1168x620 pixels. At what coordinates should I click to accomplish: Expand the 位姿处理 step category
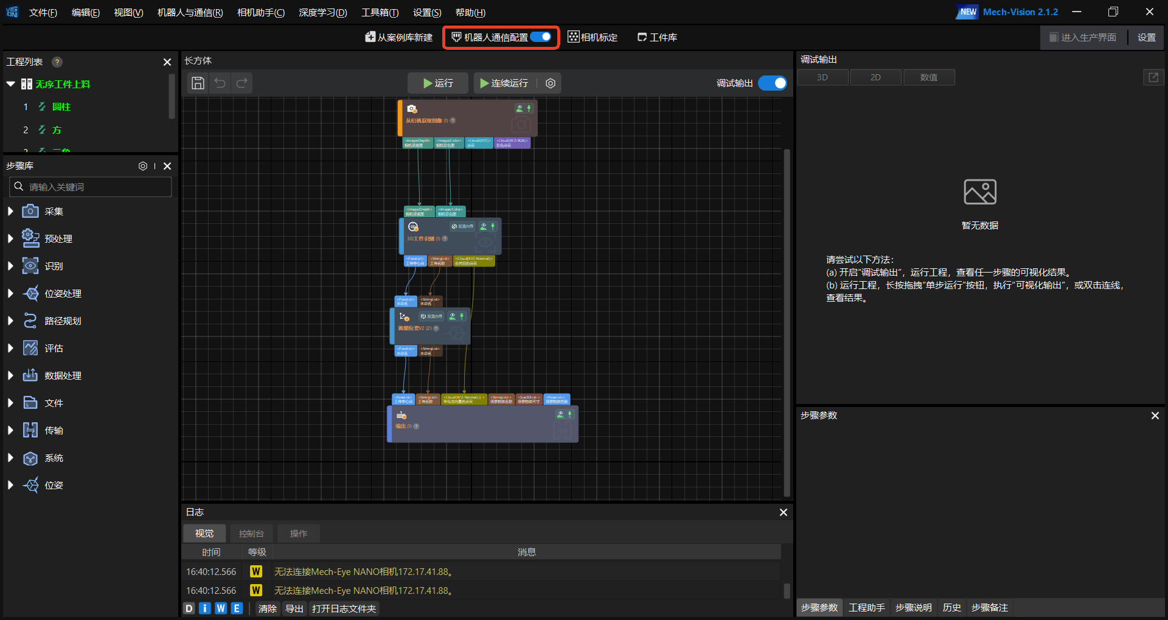[10, 293]
